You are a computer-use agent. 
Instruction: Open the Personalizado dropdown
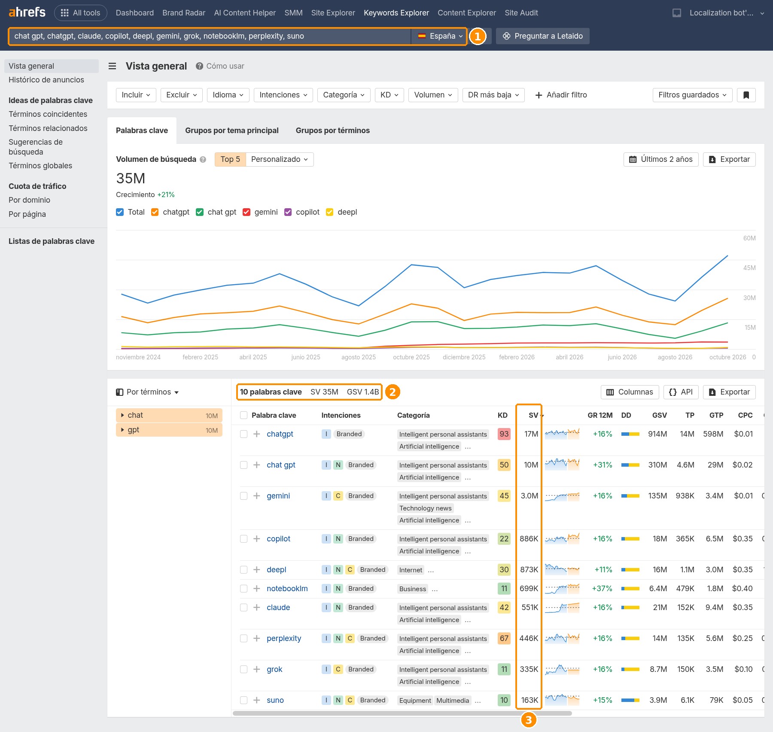point(280,159)
